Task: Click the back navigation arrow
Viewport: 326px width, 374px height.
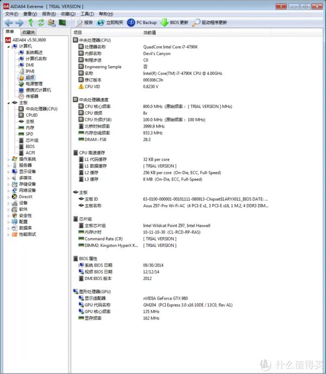Action: pyautogui.click(x=8, y=23)
